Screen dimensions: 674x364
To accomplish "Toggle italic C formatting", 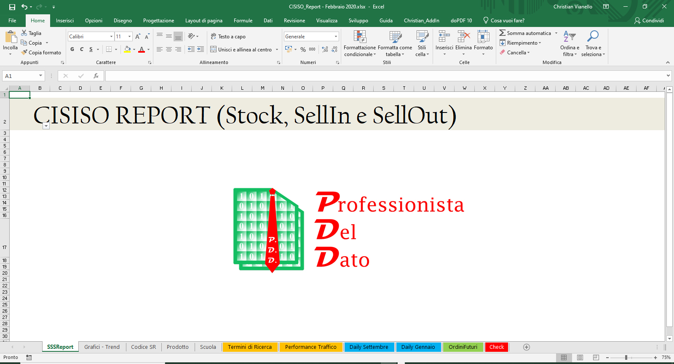I will click(82, 49).
